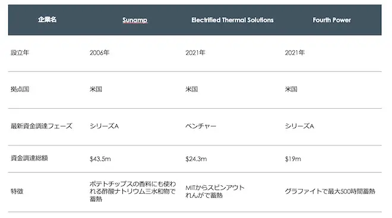Viewport: 392px width, 218px height.
Task: Click the Sunamp column header
Action: click(x=135, y=20)
